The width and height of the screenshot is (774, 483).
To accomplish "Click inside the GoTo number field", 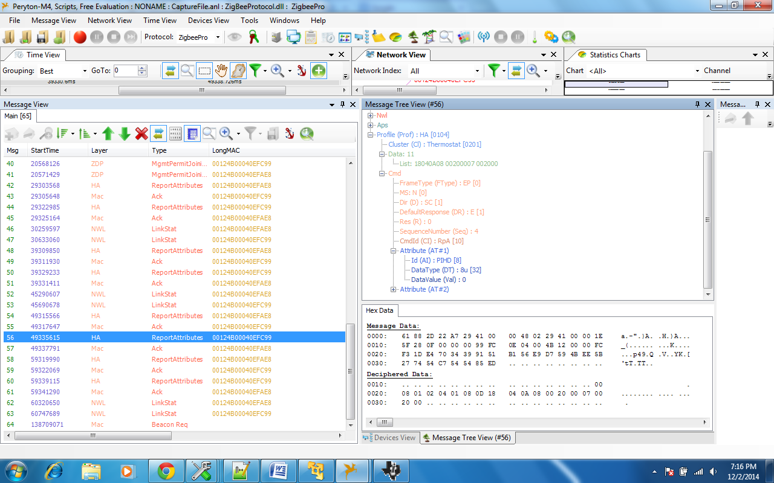I will [x=125, y=71].
